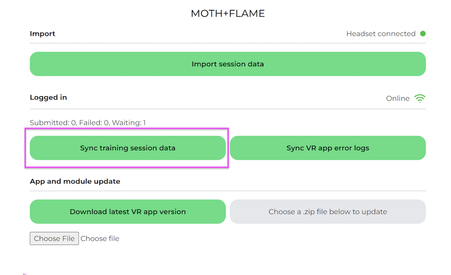This screenshot has height=275, width=451.
Task: Click the 'Choose file' filename text
Action: click(100, 239)
